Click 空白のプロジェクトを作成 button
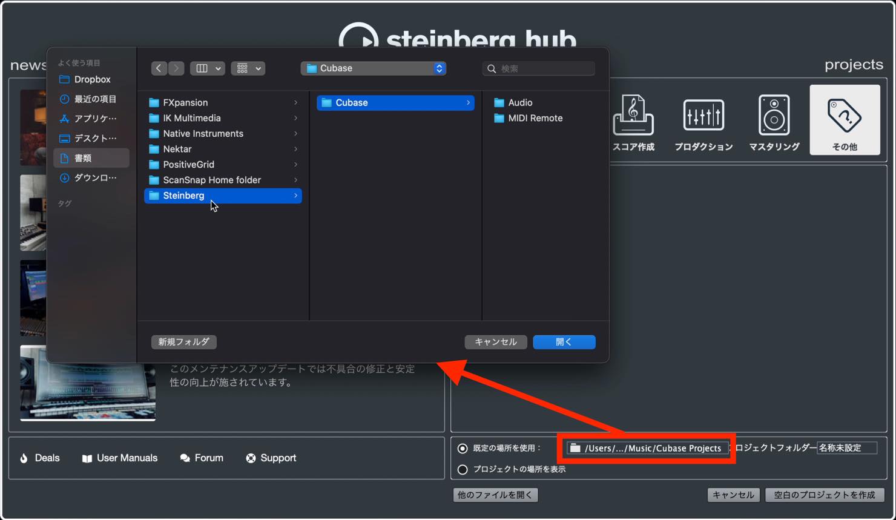 pyautogui.click(x=825, y=495)
